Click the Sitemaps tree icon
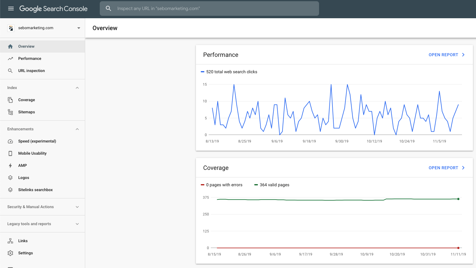Image resolution: width=476 pixels, height=268 pixels. pyautogui.click(x=10, y=112)
